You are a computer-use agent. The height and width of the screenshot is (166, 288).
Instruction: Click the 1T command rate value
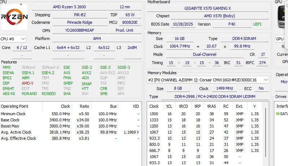point(263,54)
